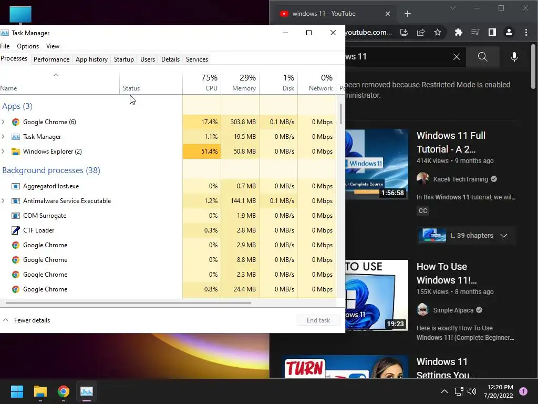Screen dimensions: 538x404
Task: Toggle Chrome's side panel icon
Action: (492, 32)
